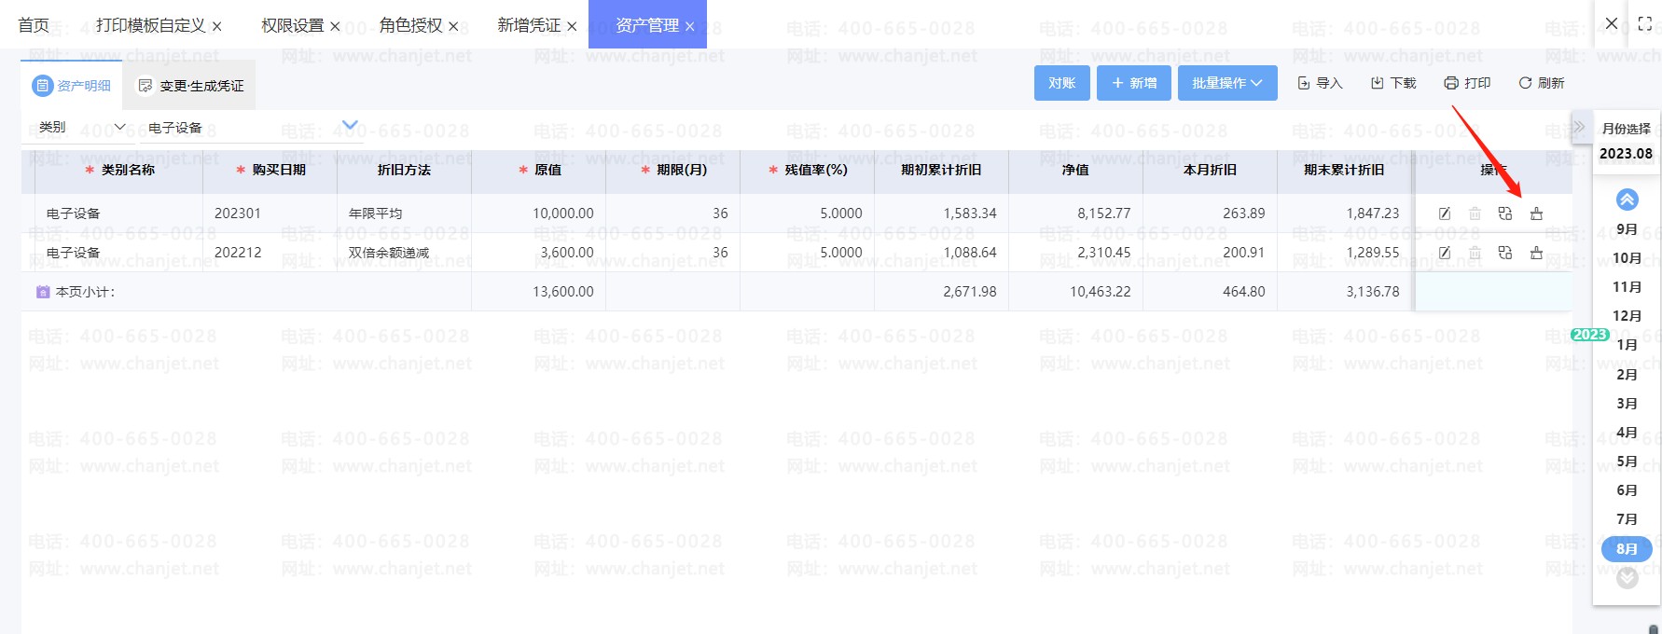The width and height of the screenshot is (1662, 634).
Task: Switch to the 新增凭证 tab
Action: coord(529,25)
